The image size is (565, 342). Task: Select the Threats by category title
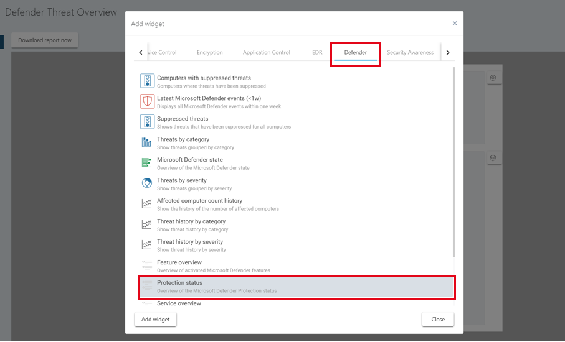click(183, 139)
